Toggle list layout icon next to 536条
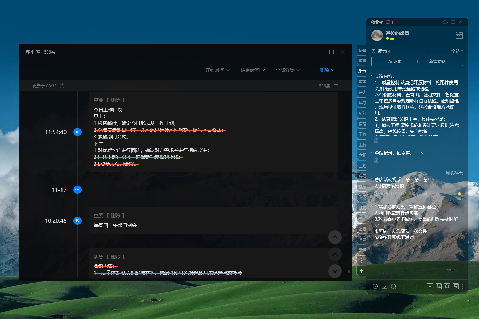The image size is (479, 319). (336, 86)
